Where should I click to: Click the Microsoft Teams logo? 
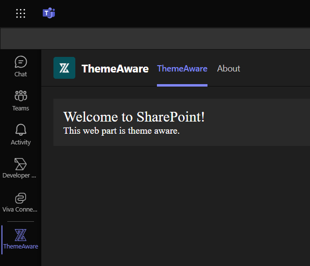(x=49, y=14)
